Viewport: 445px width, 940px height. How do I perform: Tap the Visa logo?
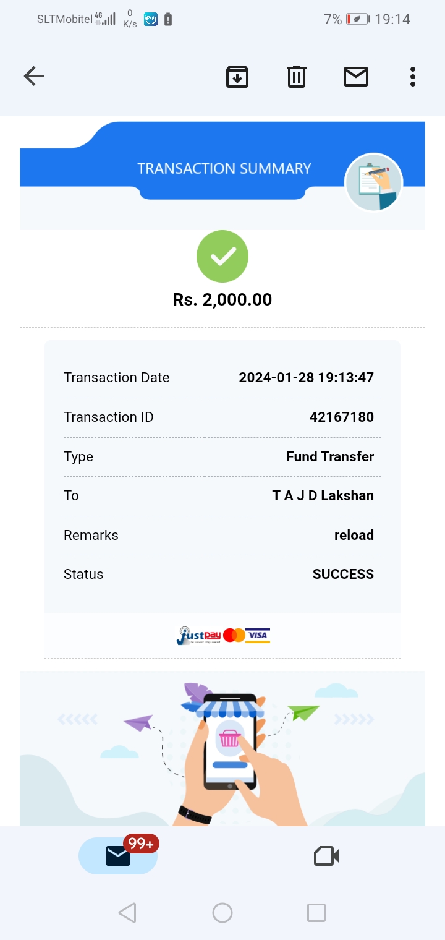pyautogui.click(x=258, y=635)
